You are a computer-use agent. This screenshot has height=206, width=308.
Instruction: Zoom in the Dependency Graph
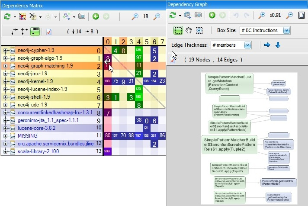tap(262, 15)
